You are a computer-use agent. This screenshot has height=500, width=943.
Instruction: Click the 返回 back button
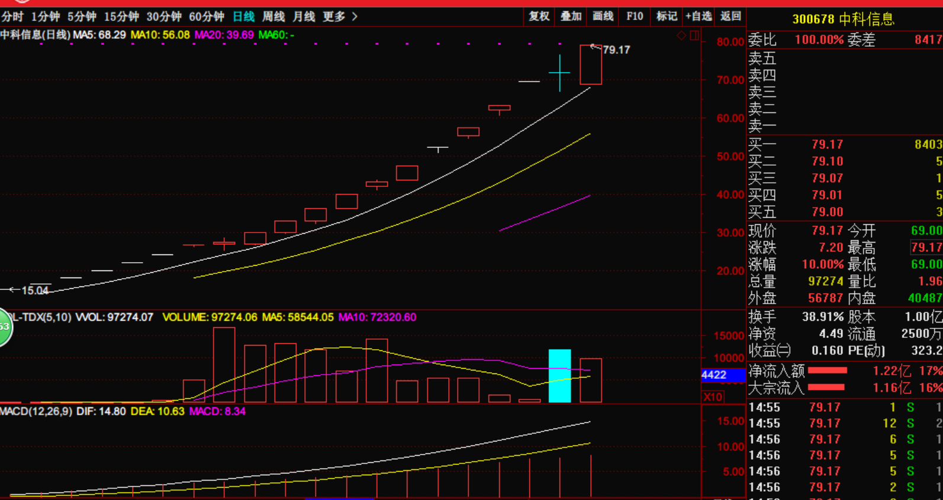pos(730,16)
